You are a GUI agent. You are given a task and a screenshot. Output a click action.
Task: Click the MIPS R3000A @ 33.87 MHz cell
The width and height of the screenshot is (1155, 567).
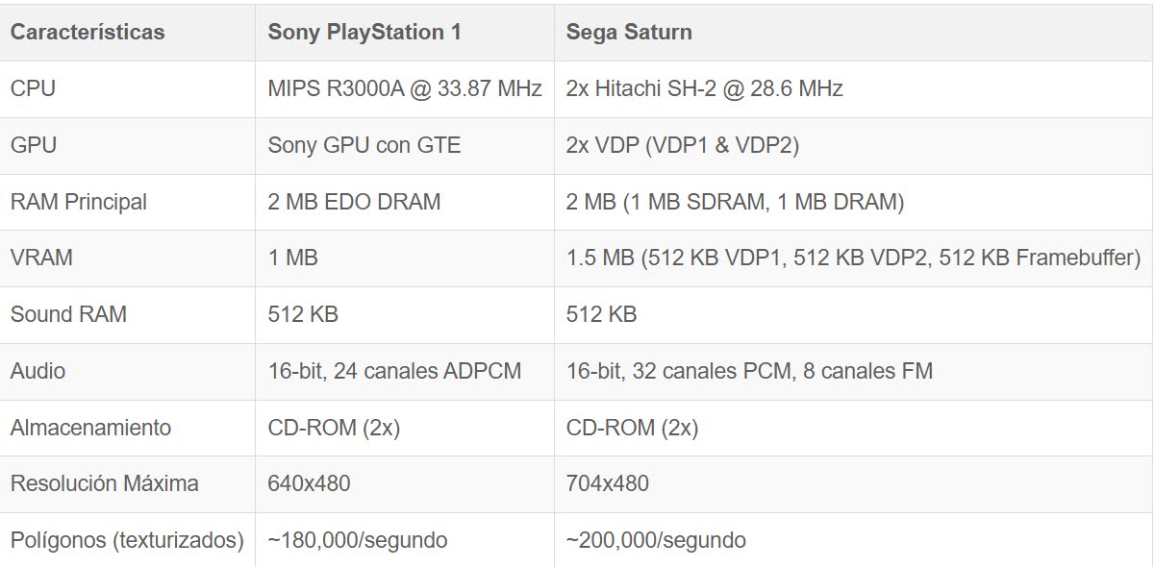[405, 88]
